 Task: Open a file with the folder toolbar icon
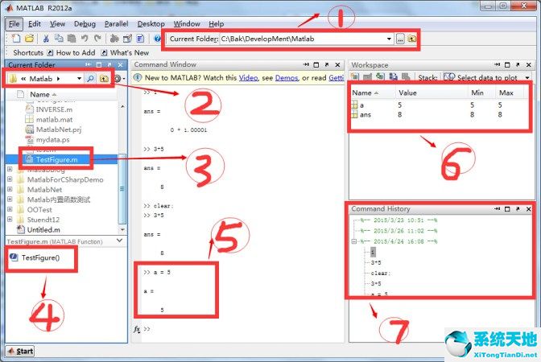(x=29, y=39)
